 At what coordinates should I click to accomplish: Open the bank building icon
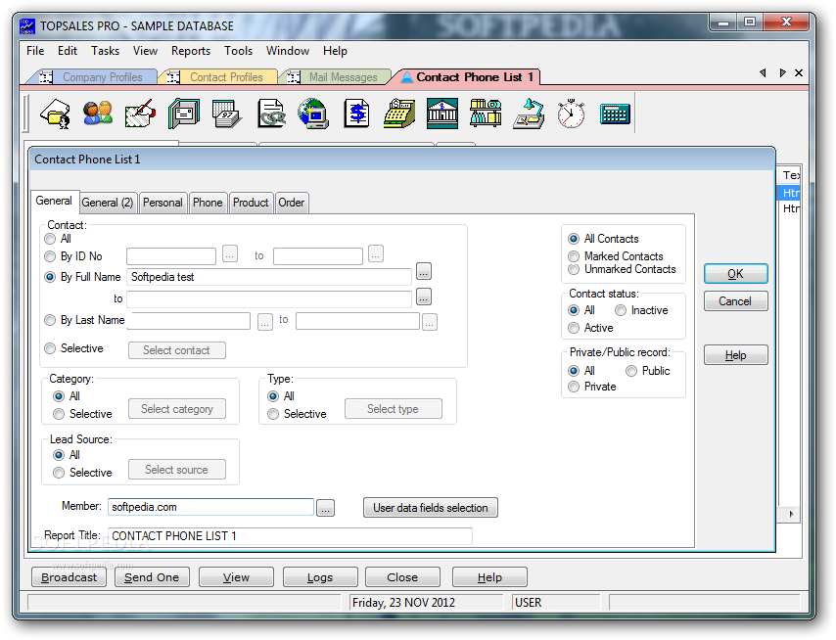pos(442,114)
